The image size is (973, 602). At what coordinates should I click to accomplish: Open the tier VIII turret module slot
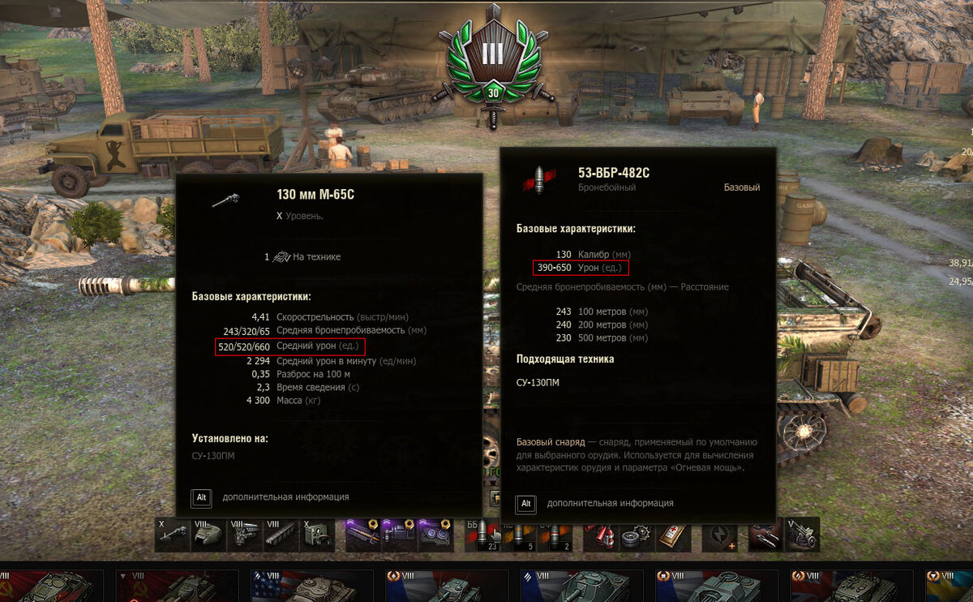tap(208, 535)
